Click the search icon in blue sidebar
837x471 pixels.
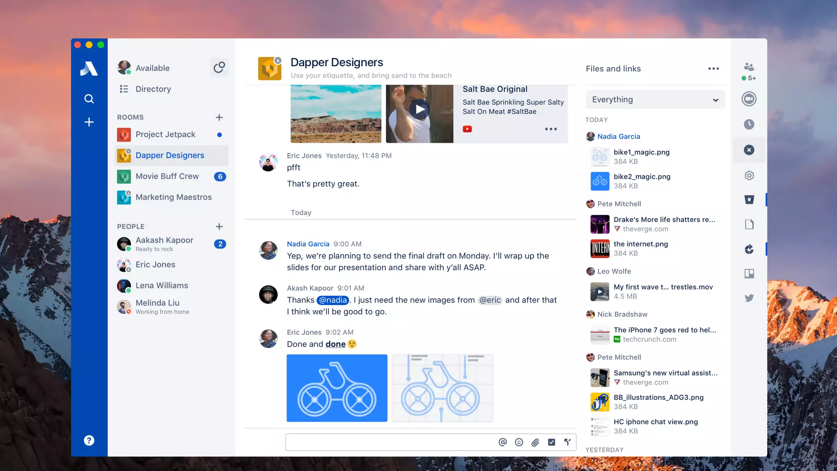click(x=89, y=99)
